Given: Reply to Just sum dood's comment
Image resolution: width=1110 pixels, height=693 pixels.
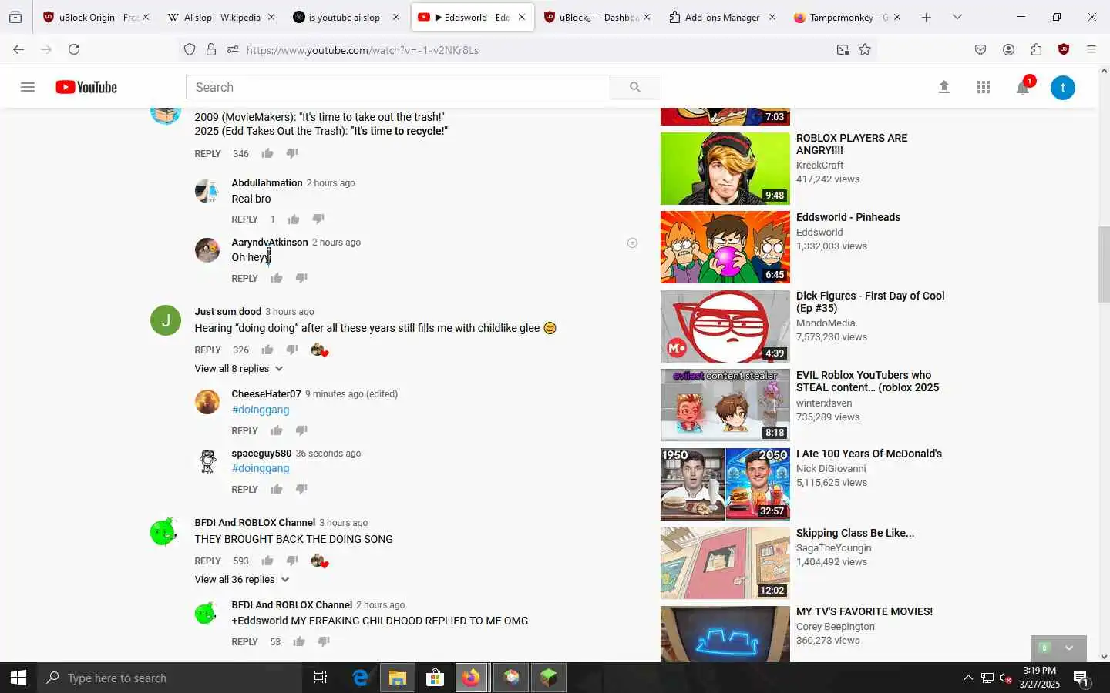Looking at the screenshot, I should tap(207, 350).
